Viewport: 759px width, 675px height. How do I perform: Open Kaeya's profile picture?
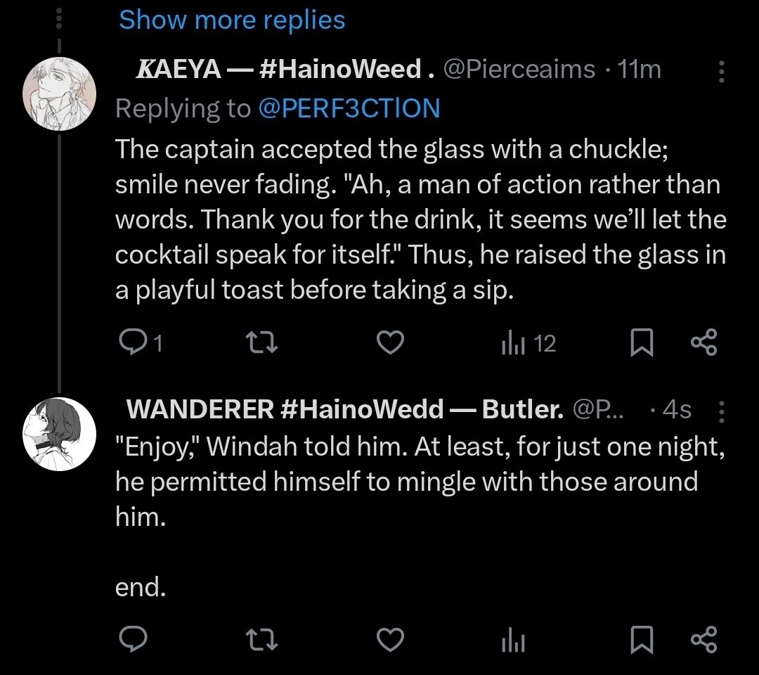click(x=60, y=94)
